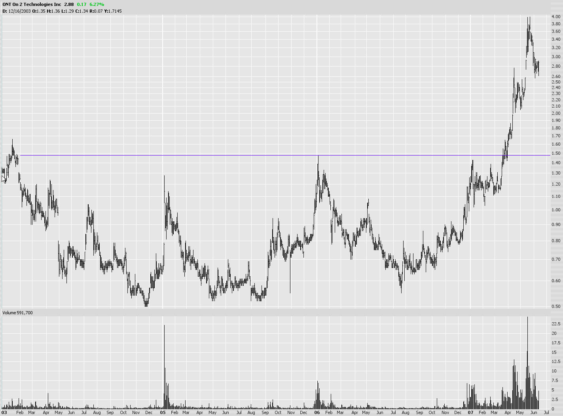Click the 05 year label on time axis
The image size is (563, 416).
pos(163,412)
